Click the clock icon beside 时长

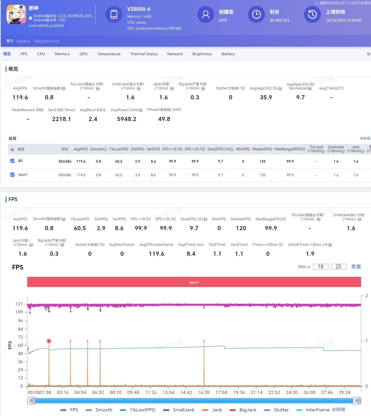[257, 14]
